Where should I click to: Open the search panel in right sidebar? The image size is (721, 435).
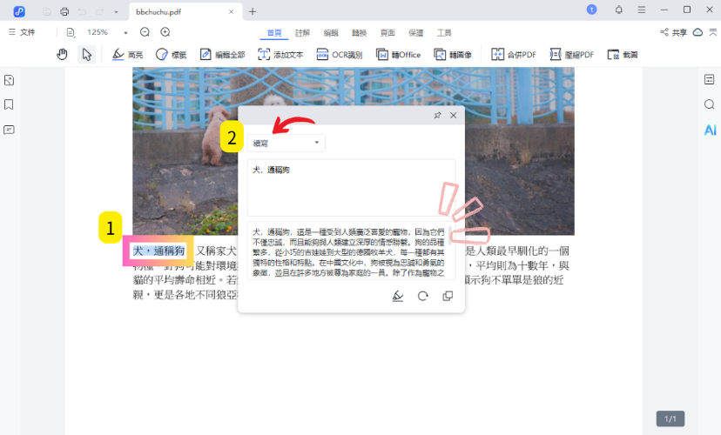click(710, 104)
